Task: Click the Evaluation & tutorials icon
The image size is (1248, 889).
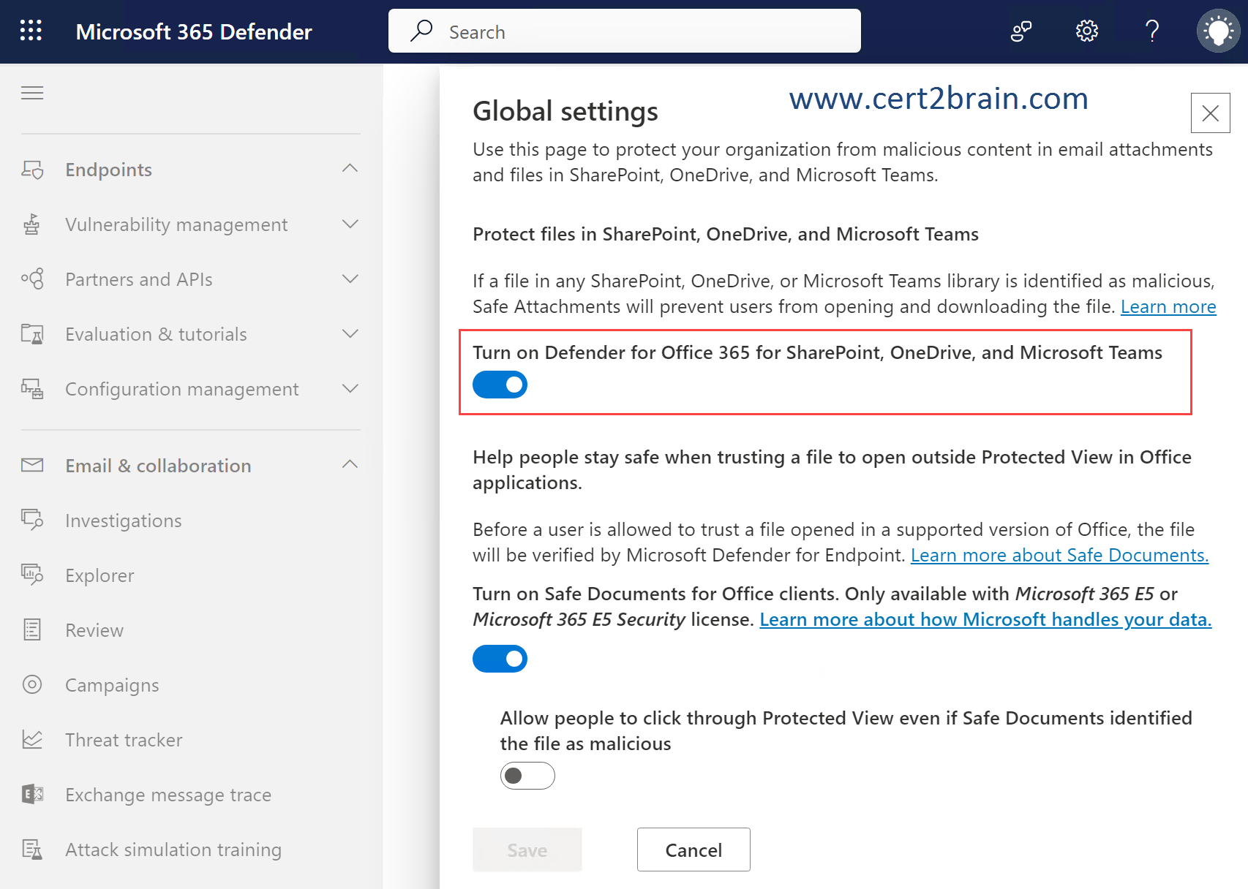Action: [32, 334]
